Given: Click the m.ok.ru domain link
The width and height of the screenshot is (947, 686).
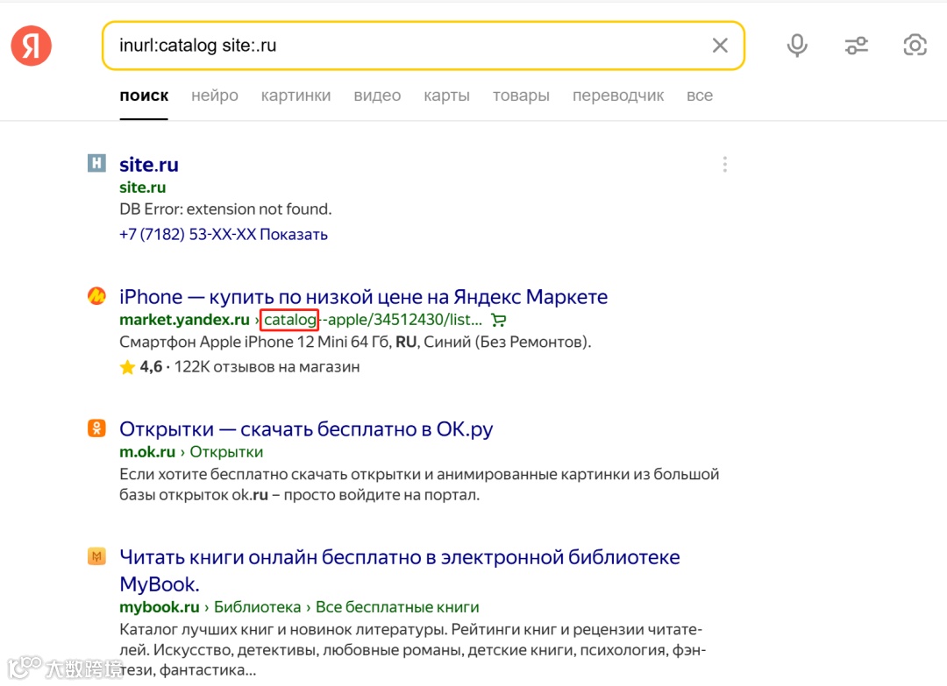Looking at the screenshot, I should tap(147, 452).
